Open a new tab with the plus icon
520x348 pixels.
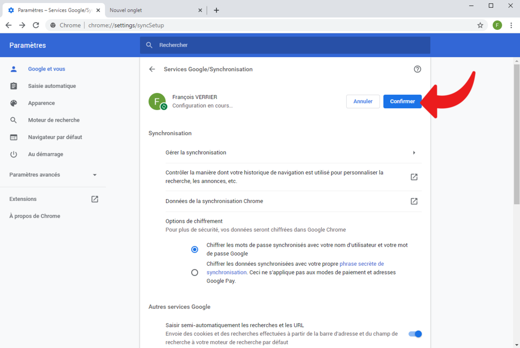(x=216, y=10)
